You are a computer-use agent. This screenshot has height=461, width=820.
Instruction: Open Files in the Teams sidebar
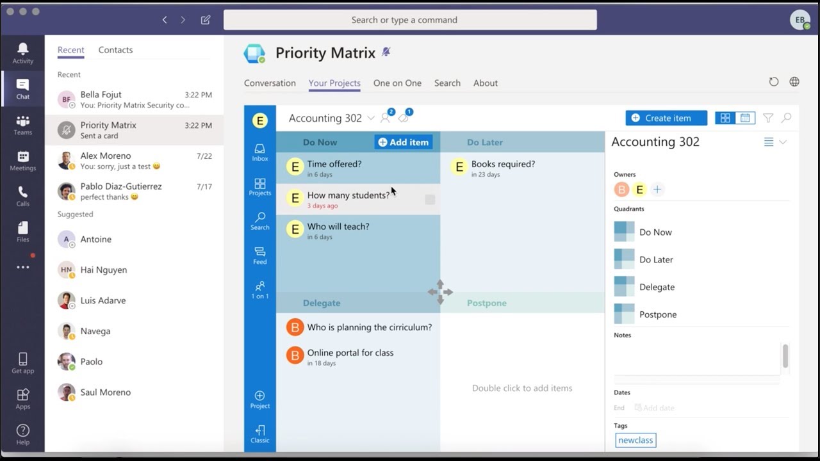[22, 232]
